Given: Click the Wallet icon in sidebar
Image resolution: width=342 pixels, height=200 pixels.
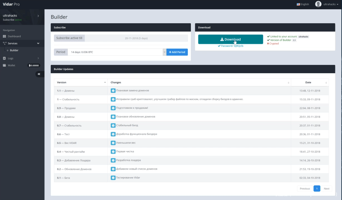Looking at the screenshot, I should 4,65.
